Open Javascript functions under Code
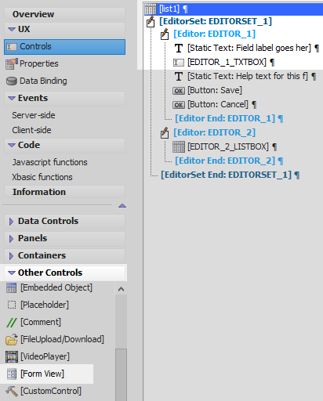Image resolution: width=323 pixels, height=401 pixels. pyautogui.click(x=49, y=162)
